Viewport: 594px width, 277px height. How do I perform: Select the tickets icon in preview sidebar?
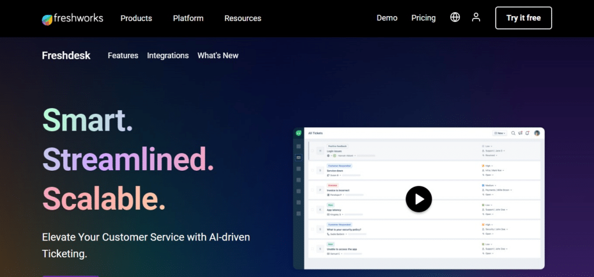pos(298,157)
